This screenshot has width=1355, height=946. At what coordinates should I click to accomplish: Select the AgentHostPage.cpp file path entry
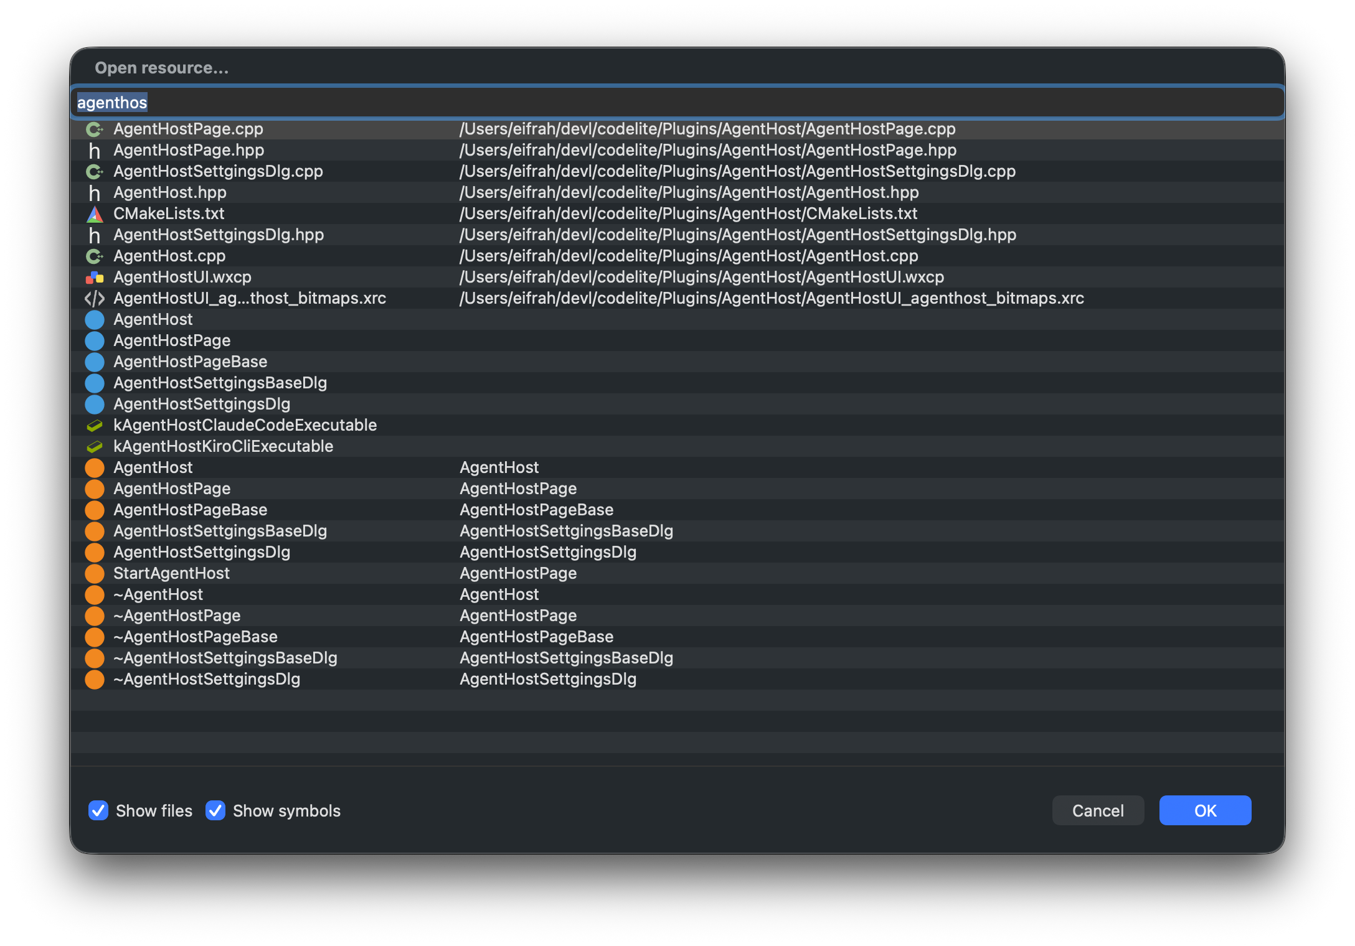(x=707, y=129)
